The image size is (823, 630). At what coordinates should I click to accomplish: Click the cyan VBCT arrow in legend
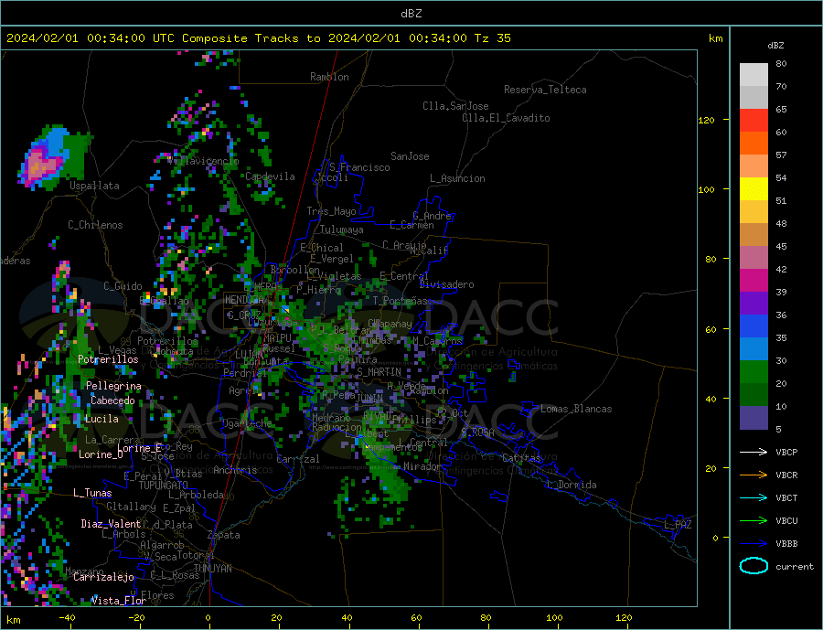point(754,497)
